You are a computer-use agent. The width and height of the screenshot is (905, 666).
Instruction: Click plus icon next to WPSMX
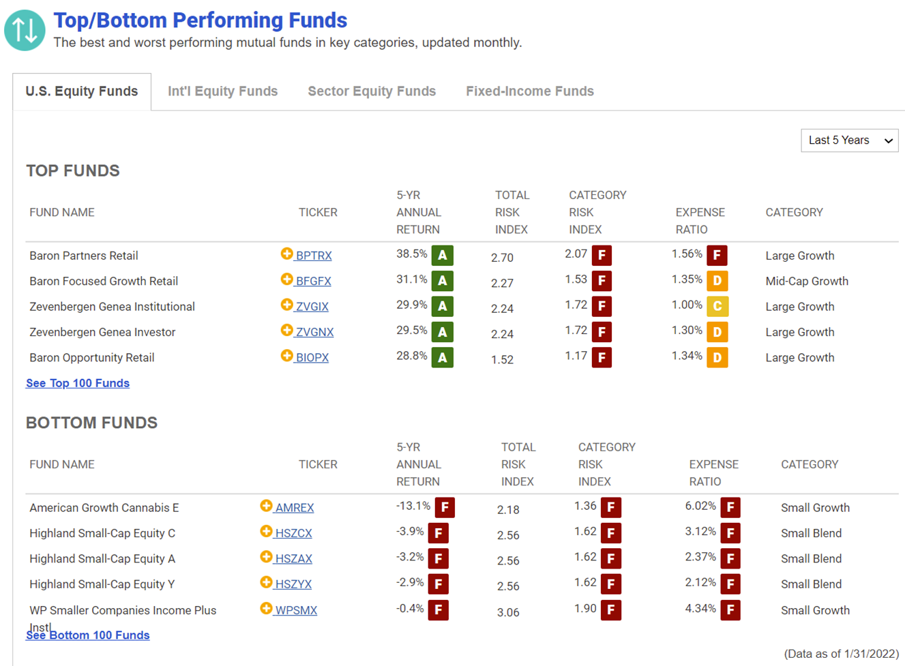266,608
